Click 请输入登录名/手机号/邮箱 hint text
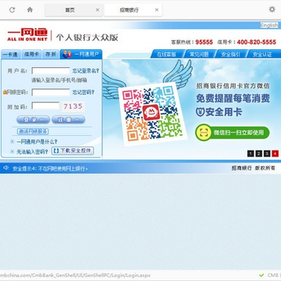The width and height of the screenshot is (281, 281). click(x=59, y=80)
